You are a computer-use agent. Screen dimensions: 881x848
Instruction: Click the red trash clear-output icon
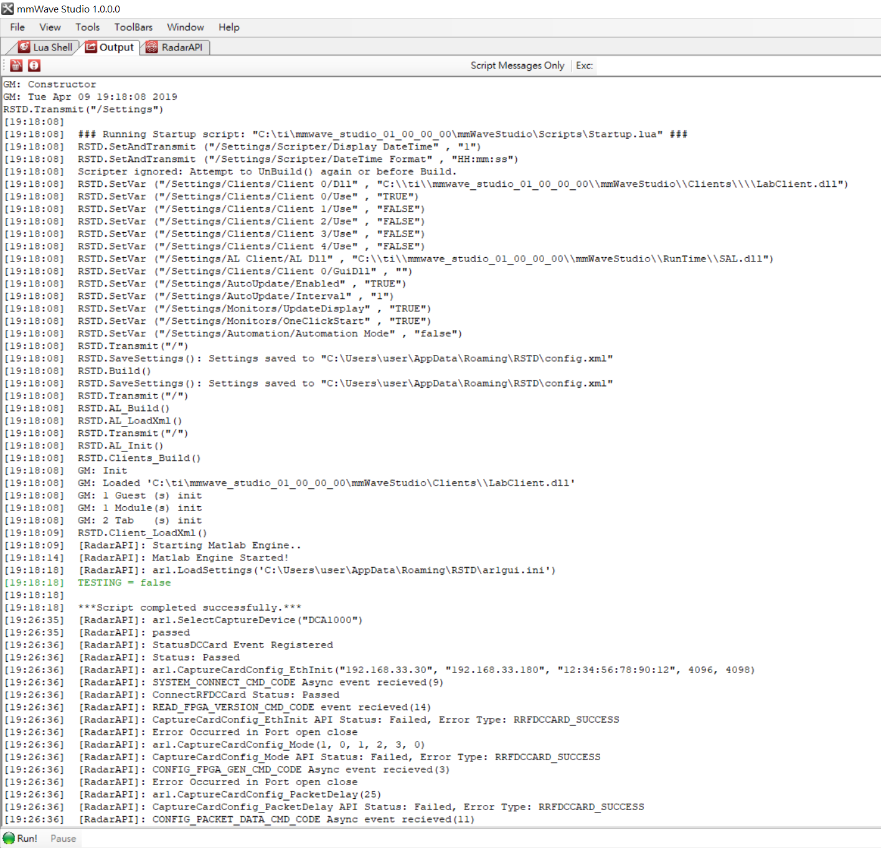pyautogui.click(x=16, y=65)
